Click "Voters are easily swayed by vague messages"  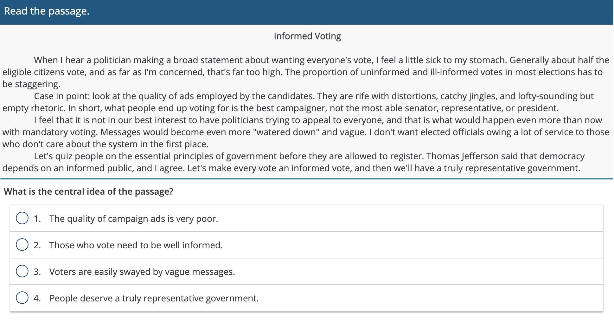click(142, 272)
